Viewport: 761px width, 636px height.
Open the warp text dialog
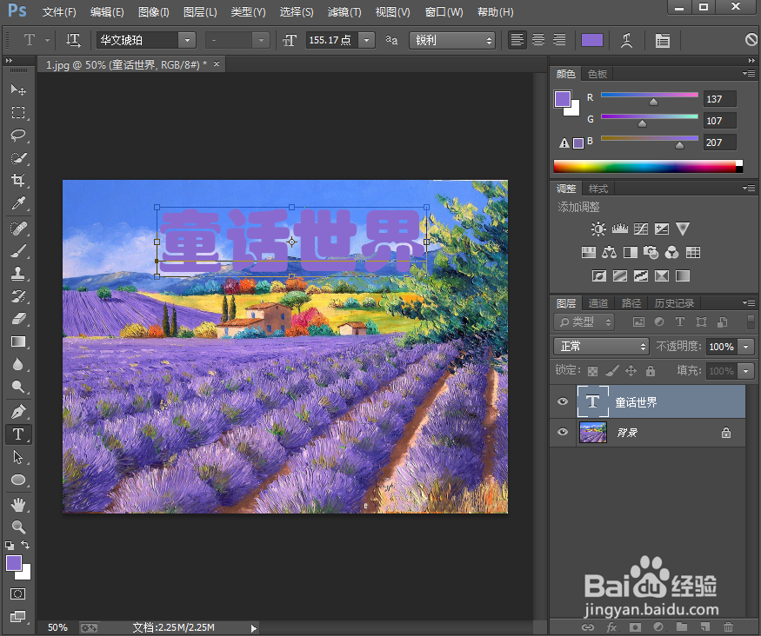click(626, 40)
